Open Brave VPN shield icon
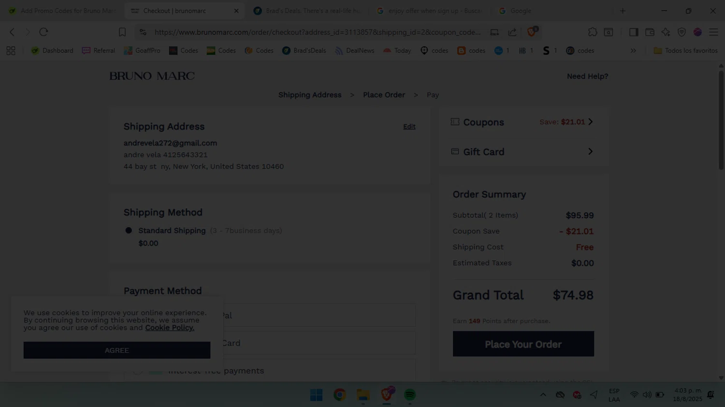This screenshot has height=407, width=725. [x=681, y=32]
